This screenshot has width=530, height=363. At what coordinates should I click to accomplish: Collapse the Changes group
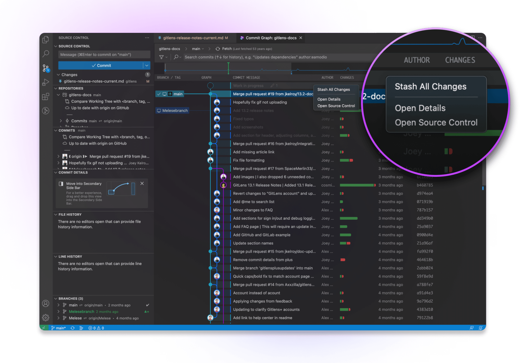(x=58, y=75)
